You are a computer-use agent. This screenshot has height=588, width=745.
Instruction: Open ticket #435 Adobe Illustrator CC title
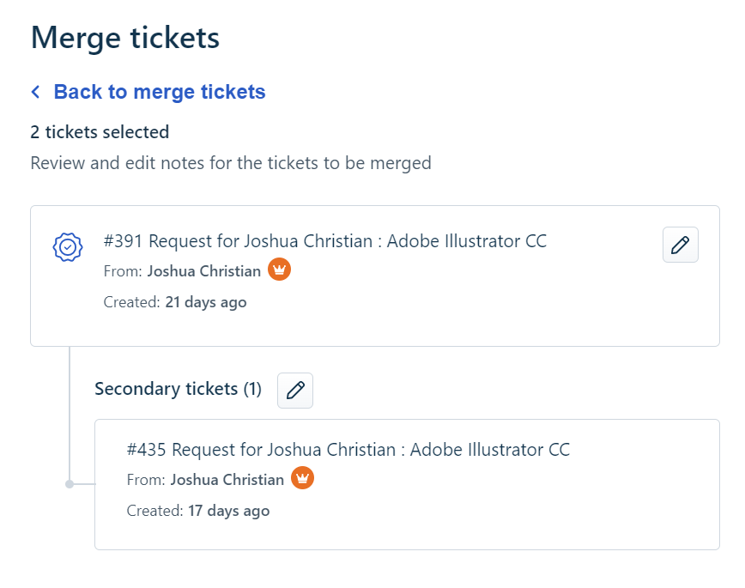348,449
